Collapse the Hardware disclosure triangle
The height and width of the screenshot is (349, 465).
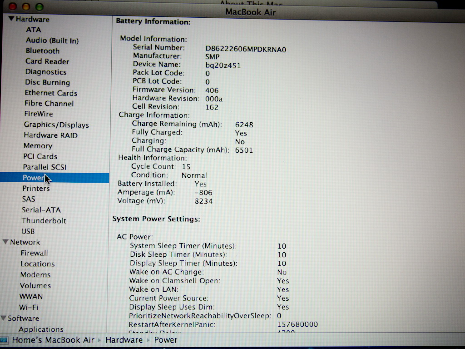tap(11, 19)
